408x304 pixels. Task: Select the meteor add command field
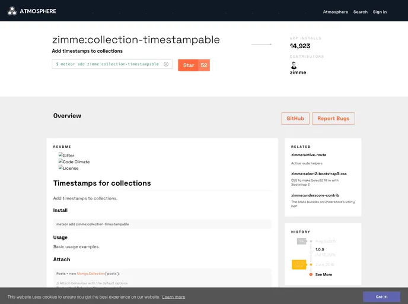tap(112, 64)
